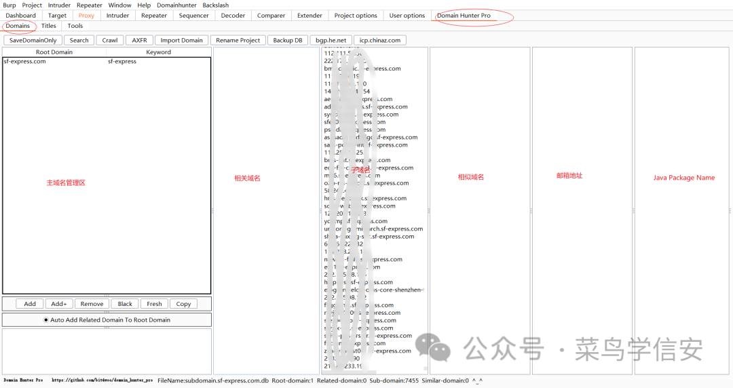Click the Root-domain:1 status entry
The height and width of the screenshot is (388, 733).
293,381
